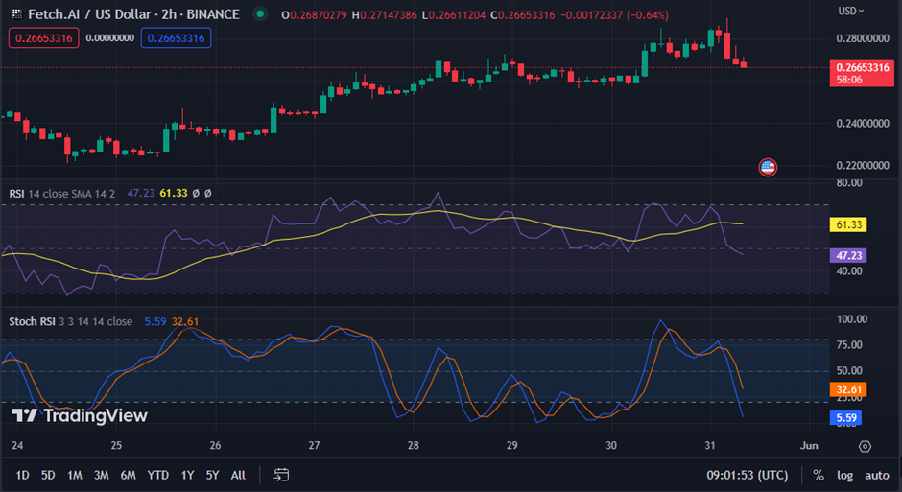
Task: Select the 1D time range
Action: pos(22,475)
